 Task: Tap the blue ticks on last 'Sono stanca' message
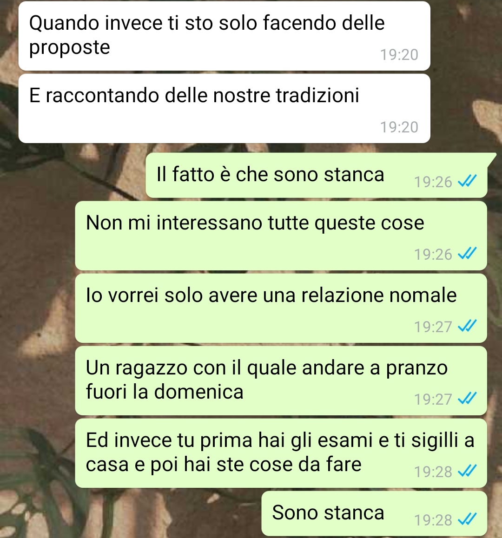click(467, 519)
